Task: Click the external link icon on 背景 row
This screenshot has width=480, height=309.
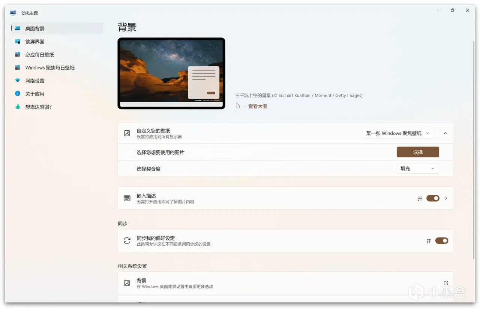Action: [x=446, y=283]
